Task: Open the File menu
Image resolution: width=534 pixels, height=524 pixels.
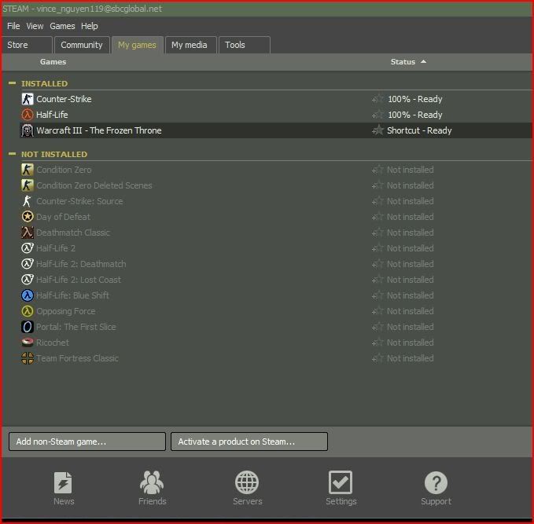Action: click(x=13, y=26)
